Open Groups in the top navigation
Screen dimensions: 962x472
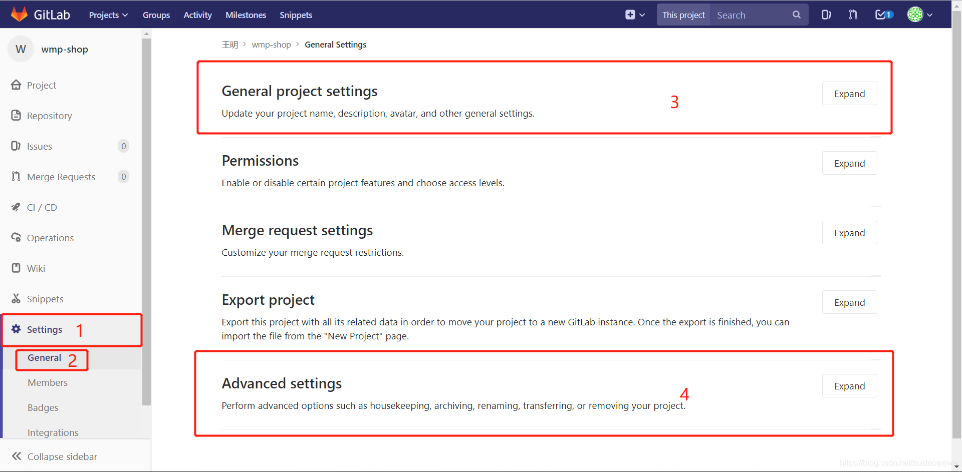click(156, 15)
